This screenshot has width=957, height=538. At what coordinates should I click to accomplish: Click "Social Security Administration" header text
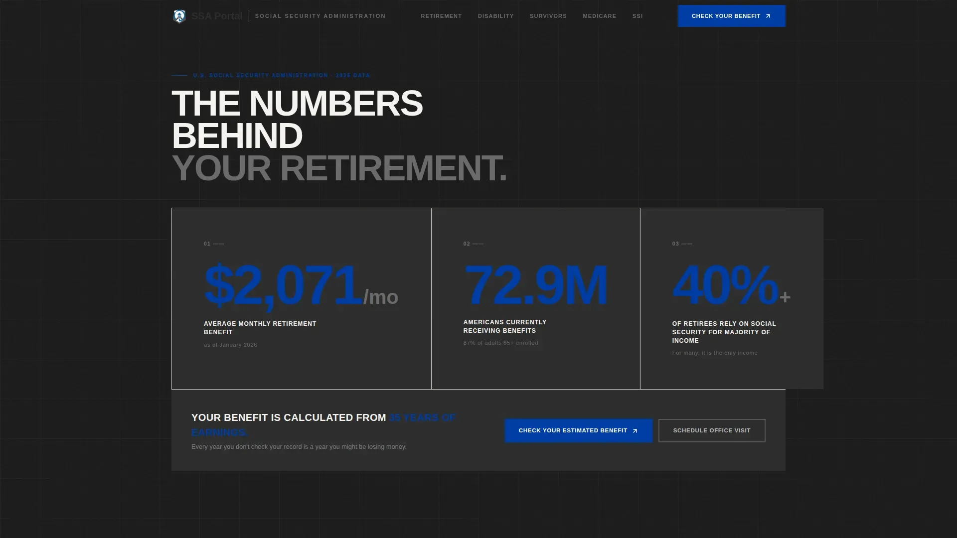(320, 16)
